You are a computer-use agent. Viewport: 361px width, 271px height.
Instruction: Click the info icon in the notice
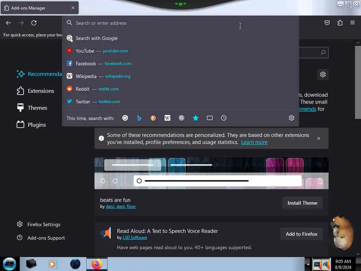[101, 138]
